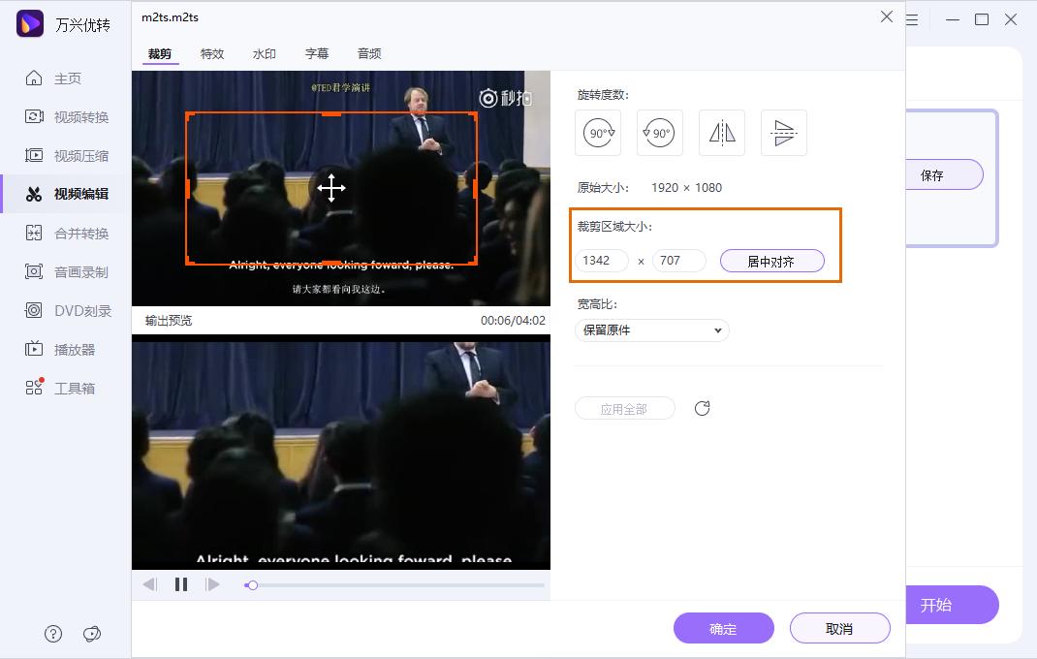Click the 输出预览 video preview
This screenshot has height=659, width=1037.
340,452
